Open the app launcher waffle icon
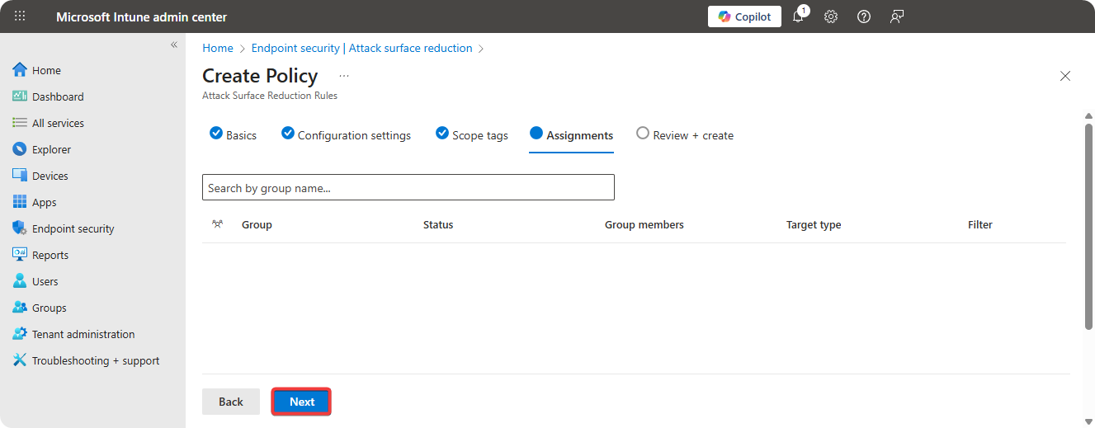This screenshot has width=1095, height=428. click(x=21, y=16)
